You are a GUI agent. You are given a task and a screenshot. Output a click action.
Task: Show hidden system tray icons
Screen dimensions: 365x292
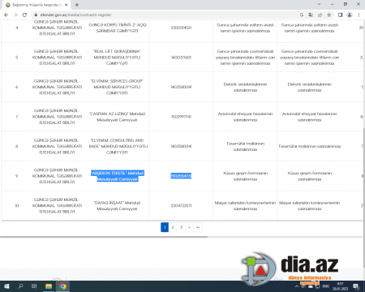tap(297, 286)
